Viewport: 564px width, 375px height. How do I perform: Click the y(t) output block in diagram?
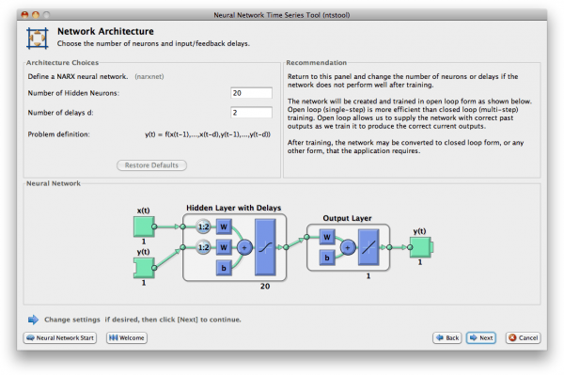(x=421, y=247)
